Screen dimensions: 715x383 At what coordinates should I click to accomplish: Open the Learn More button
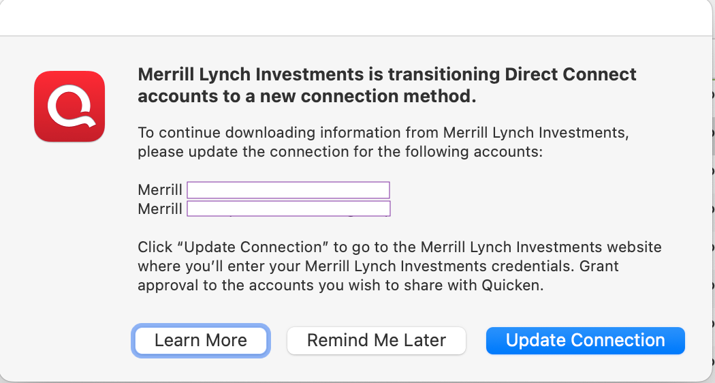pyautogui.click(x=201, y=340)
